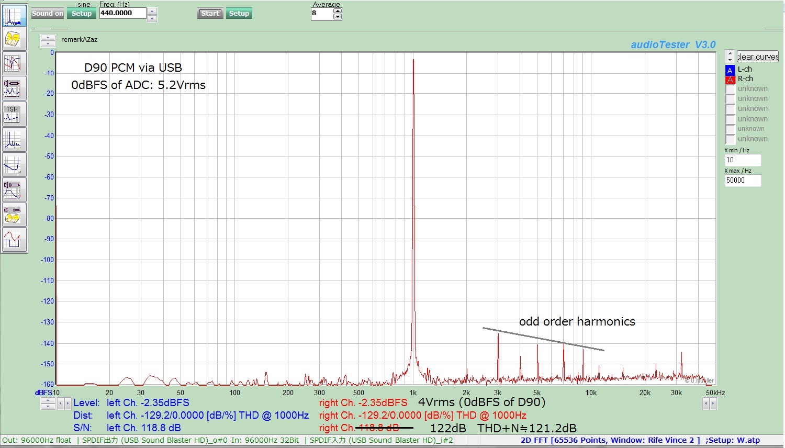
Task: Click the audioTester V3.0 title
Action: (673, 44)
